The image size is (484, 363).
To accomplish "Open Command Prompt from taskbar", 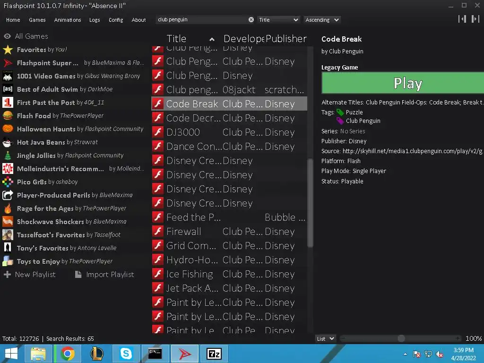I will (x=155, y=354).
